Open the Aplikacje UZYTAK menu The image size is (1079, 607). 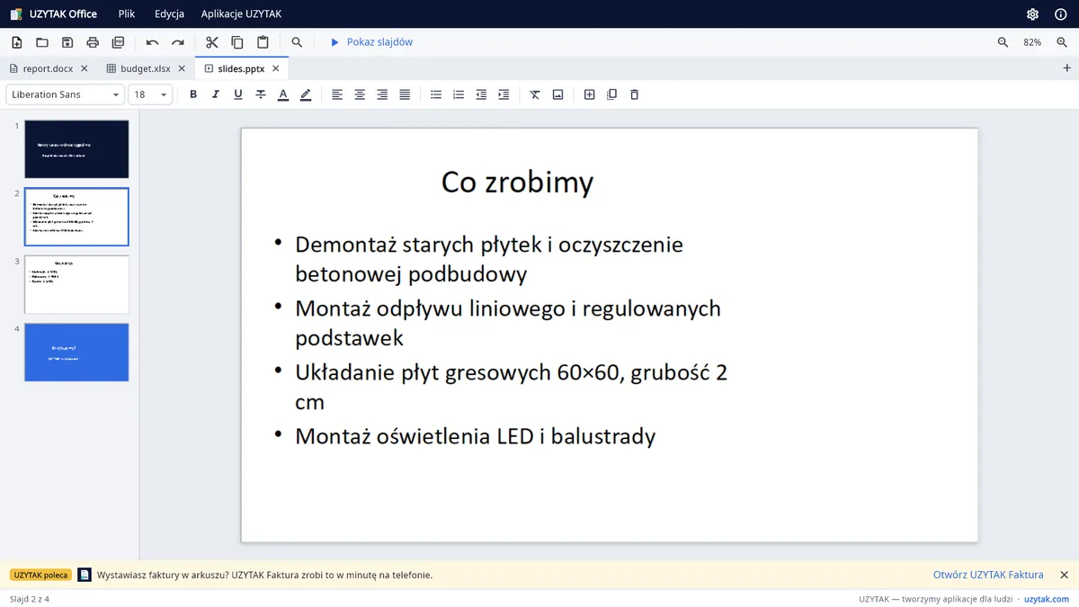[241, 14]
